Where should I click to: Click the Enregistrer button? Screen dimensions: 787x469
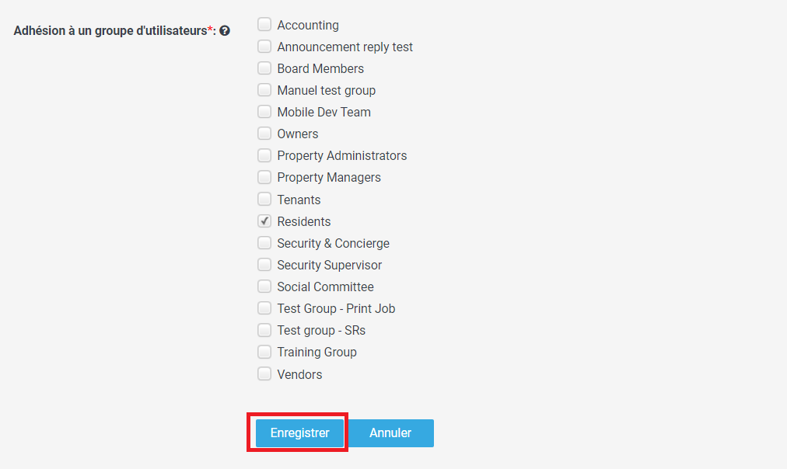[299, 433]
